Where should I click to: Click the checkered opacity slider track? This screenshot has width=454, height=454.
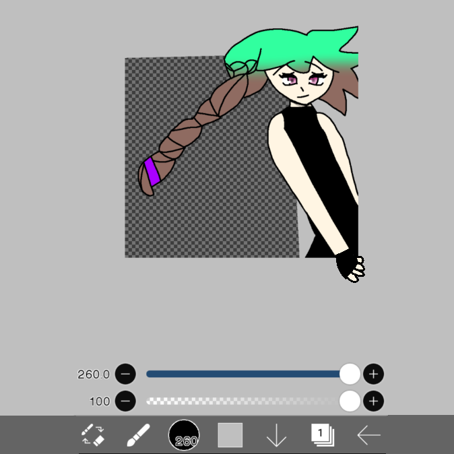point(243,401)
